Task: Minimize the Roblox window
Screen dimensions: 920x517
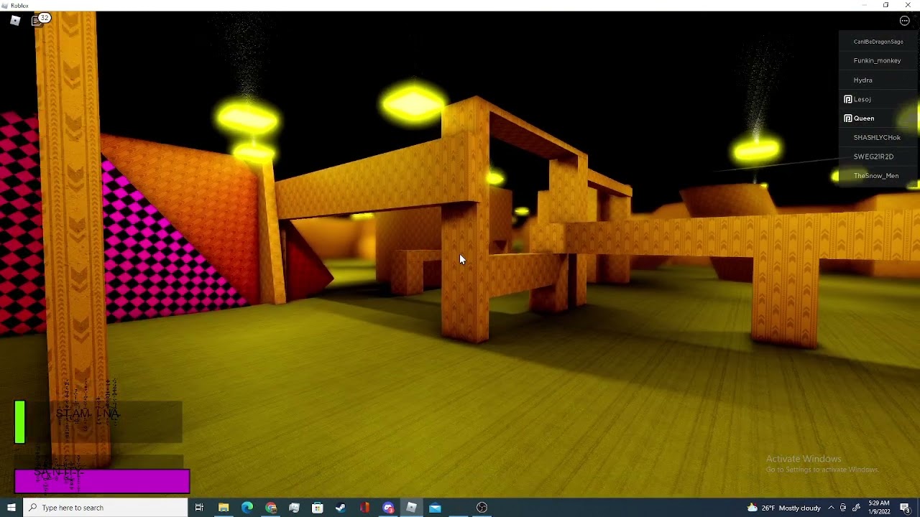Action: (x=864, y=5)
